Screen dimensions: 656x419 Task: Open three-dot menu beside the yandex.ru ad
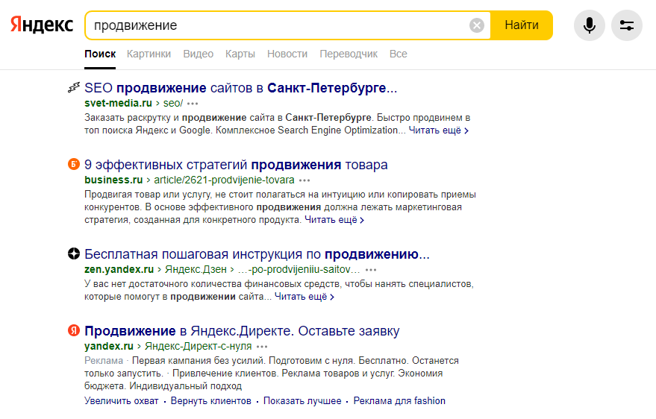[262, 347]
